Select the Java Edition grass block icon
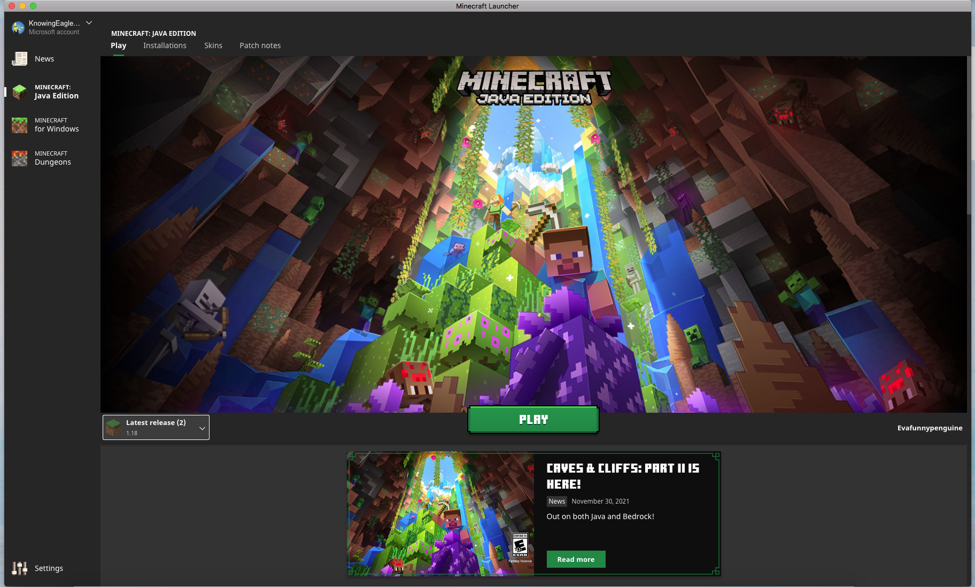Screen dimensions: 975x587 [x=20, y=92]
